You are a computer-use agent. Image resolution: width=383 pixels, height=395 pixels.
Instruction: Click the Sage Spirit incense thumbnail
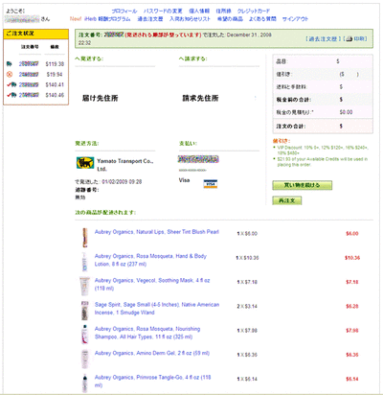coord(85,311)
